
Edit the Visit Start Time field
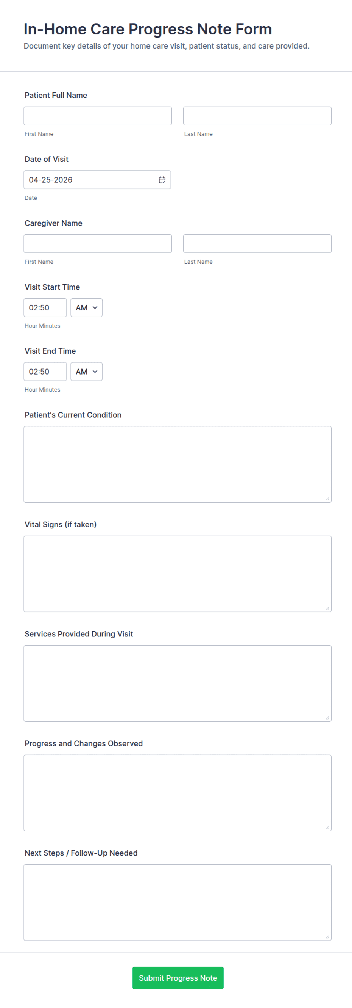pos(45,307)
